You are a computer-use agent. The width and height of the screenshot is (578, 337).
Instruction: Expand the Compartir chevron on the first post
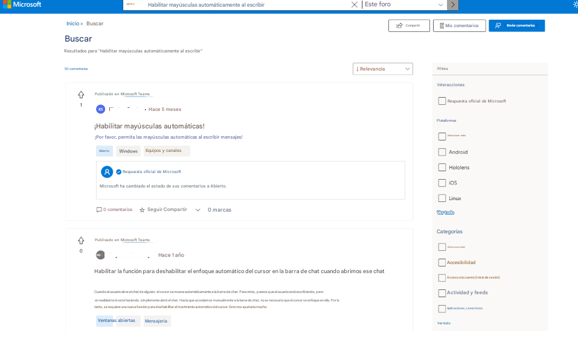point(197,210)
